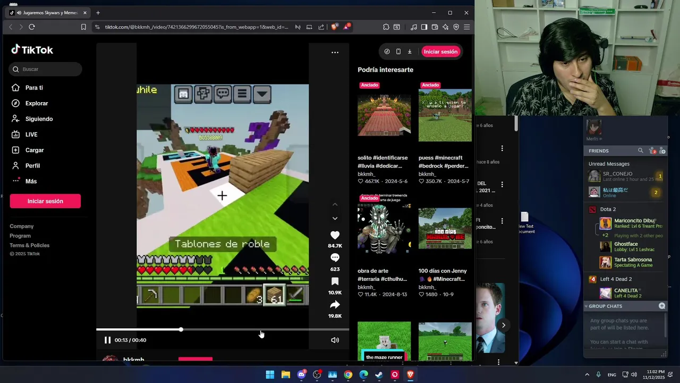The height and width of the screenshot is (383, 680).
Task: Mute the video using speaker icon
Action: (x=335, y=340)
